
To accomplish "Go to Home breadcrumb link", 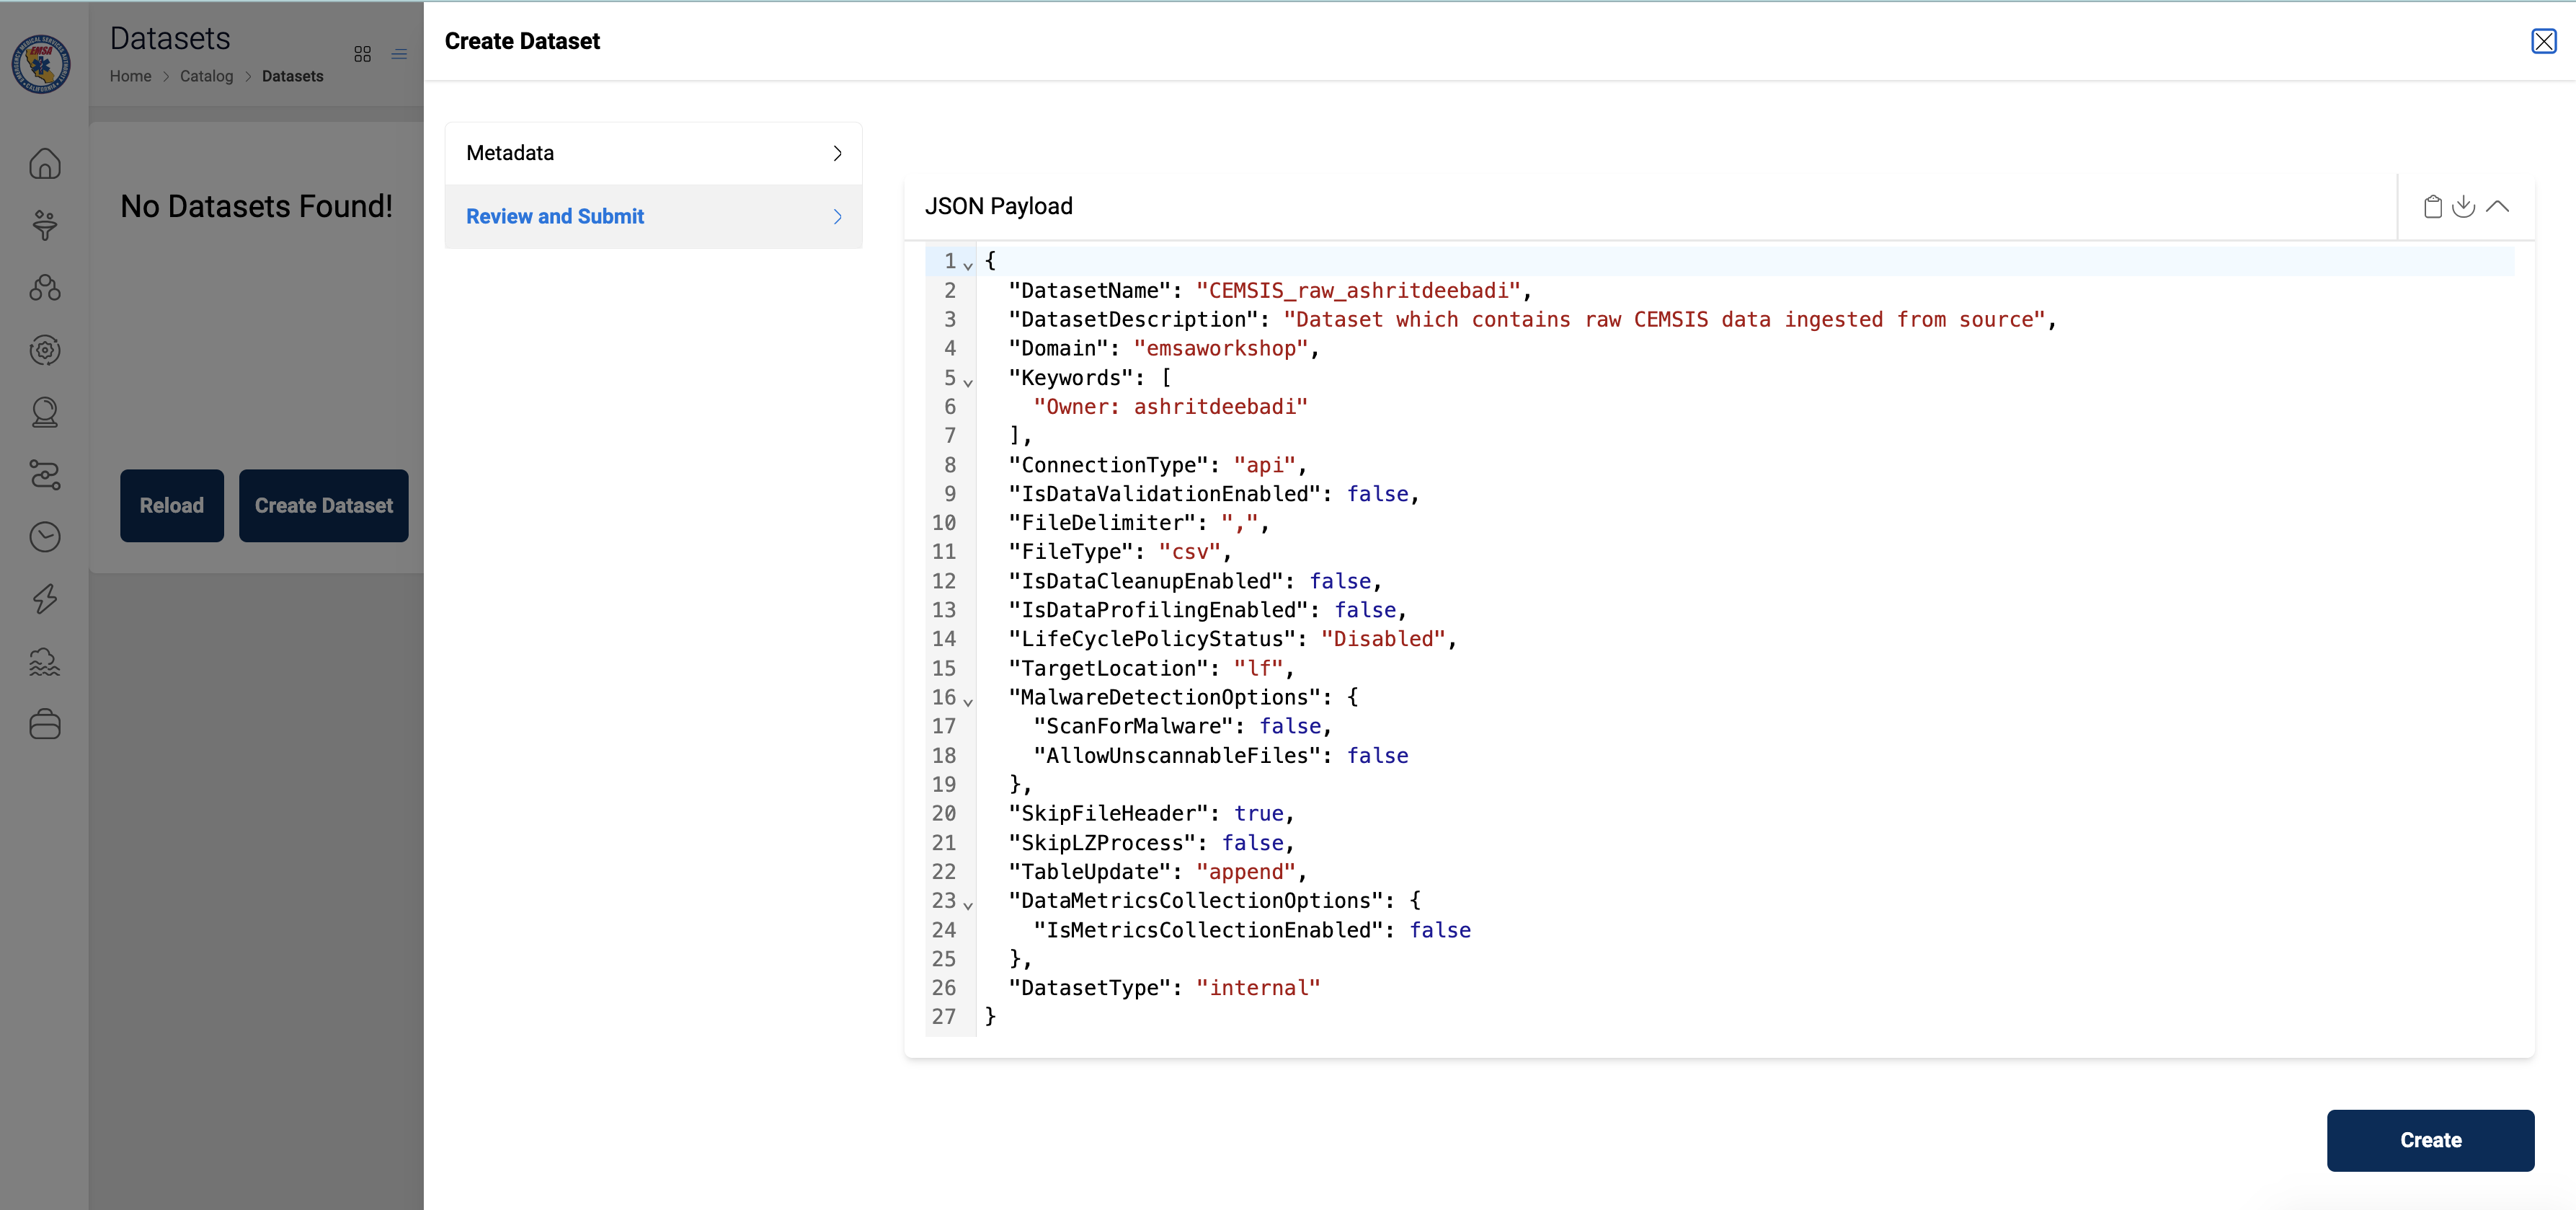I will click(130, 76).
